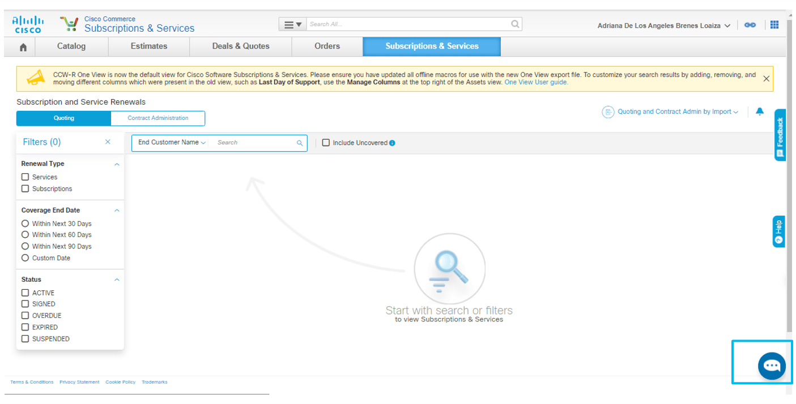Open the Orders tab

click(x=327, y=46)
